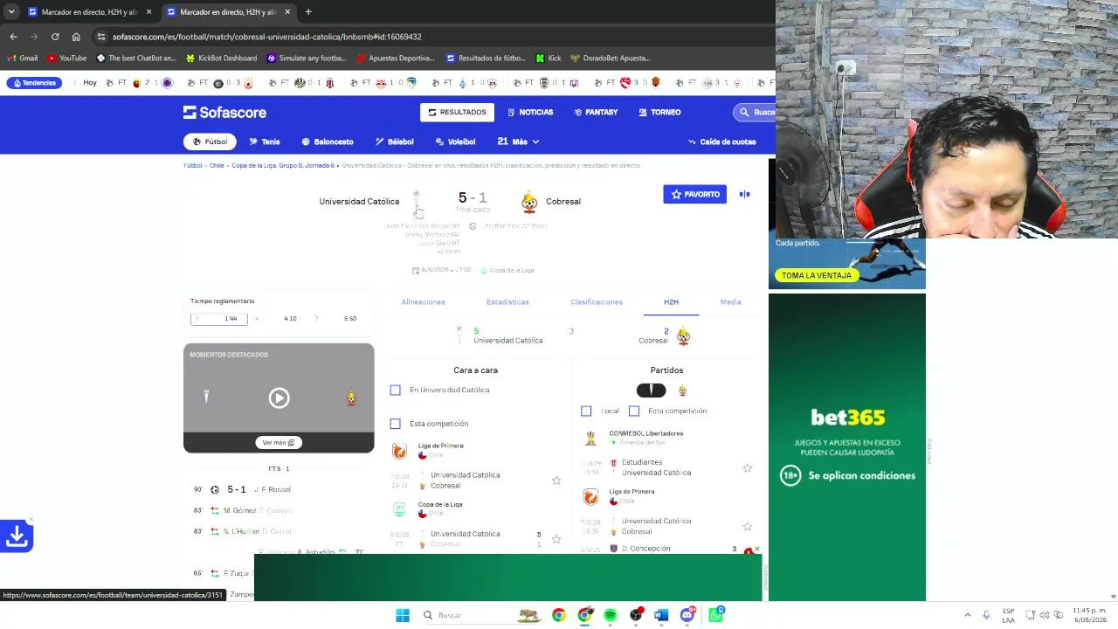Switch to the Media tab

pos(730,302)
